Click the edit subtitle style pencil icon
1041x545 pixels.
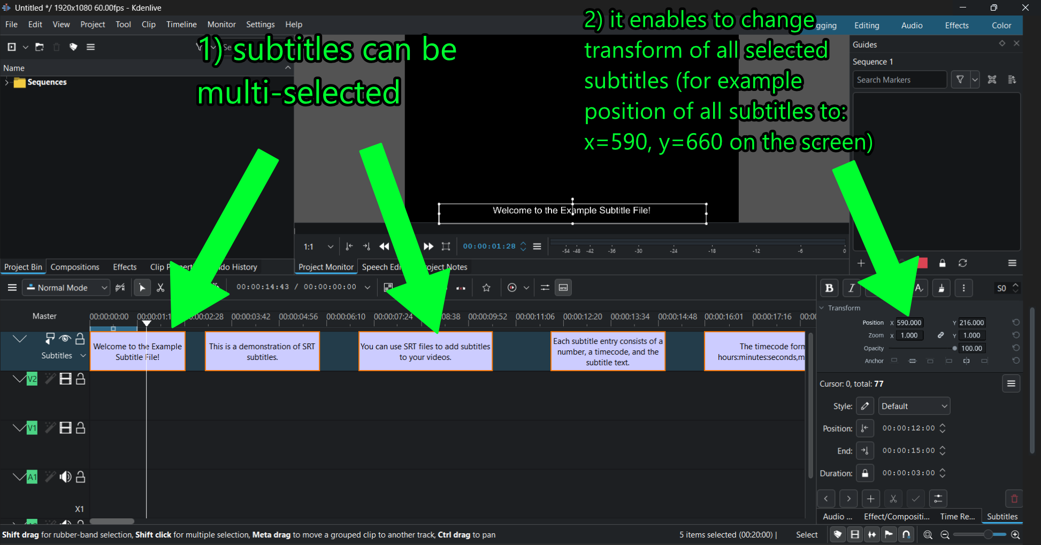coord(864,406)
